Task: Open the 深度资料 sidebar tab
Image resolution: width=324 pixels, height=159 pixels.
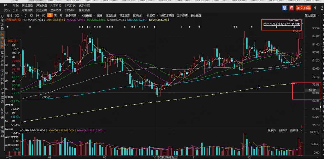Action: point(2,76)
